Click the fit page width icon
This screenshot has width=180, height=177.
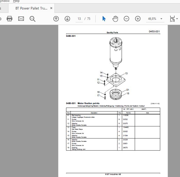point(172,19)
